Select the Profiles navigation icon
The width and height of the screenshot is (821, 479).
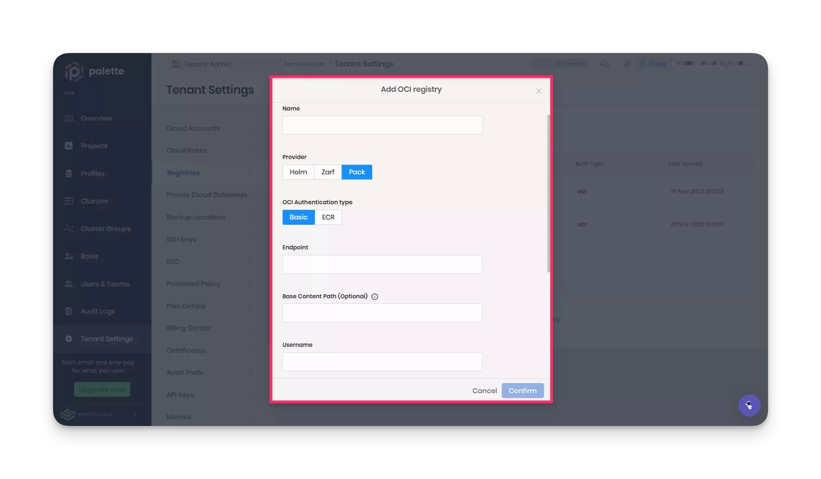(68, 173)
